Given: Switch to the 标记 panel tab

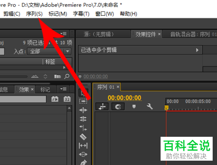Looking at the screenshot, I should pyautogui.click(x=45, y=89).
